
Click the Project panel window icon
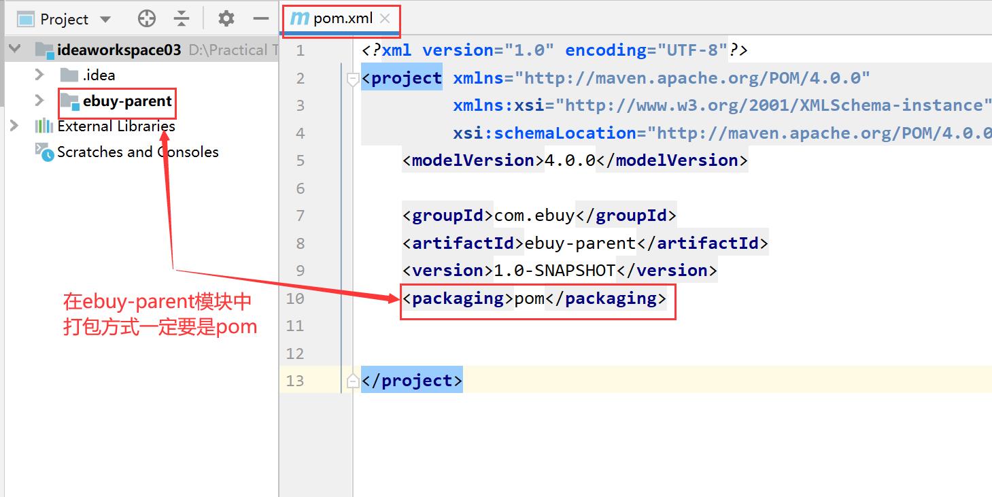pyautogui.click(x=26, y=19)
